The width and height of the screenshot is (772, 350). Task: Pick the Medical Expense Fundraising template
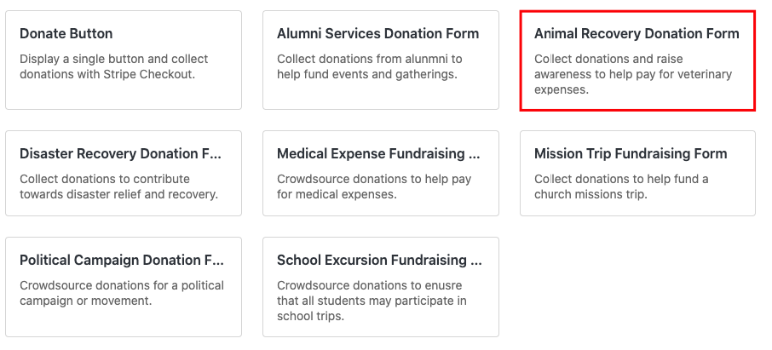point(380,173)
